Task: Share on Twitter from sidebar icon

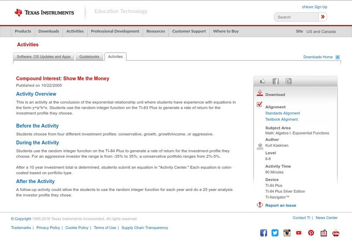Action: pyautogui.click(x=289, y=81)
